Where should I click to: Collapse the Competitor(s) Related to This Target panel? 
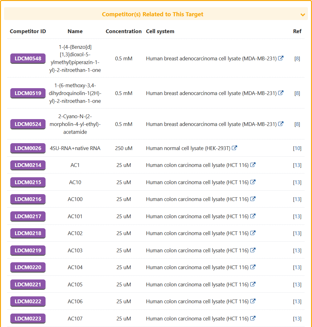[x=302, y=15]
